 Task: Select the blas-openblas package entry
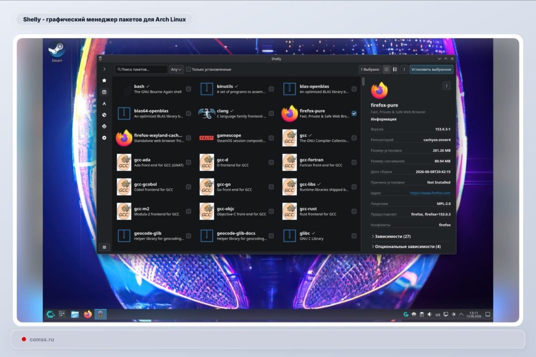click(x=320, y=89)
